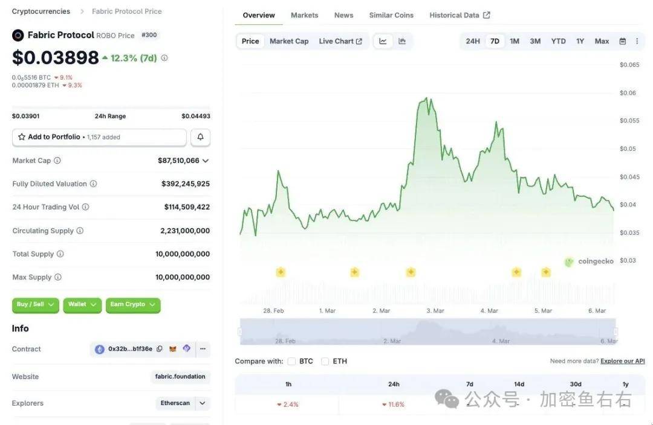Open the chart's three-dot options menu

coord(637,41)
